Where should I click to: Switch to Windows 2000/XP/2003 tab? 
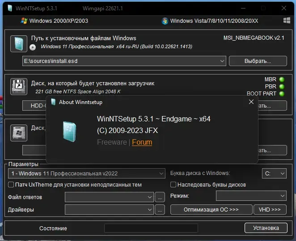click(55, 21)
